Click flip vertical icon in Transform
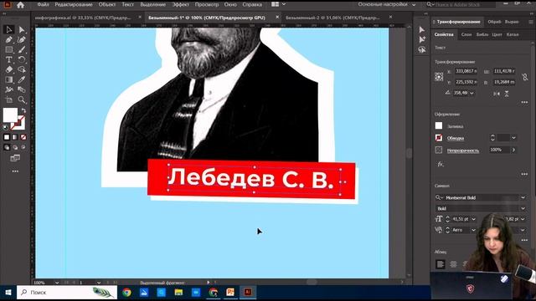 [x=507, y=94]
